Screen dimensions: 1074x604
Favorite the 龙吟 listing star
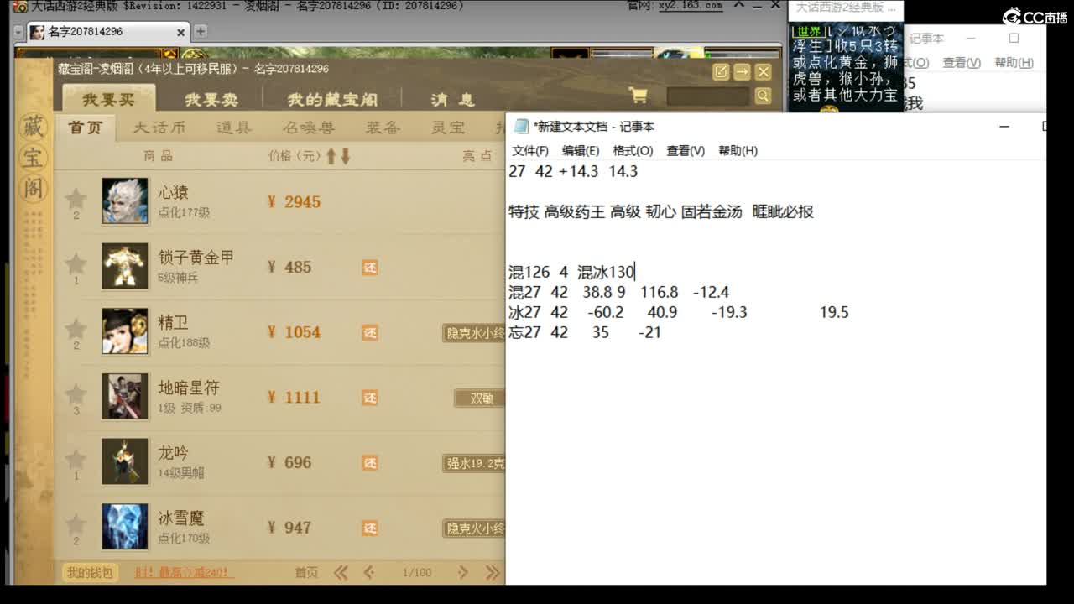coord(76,459)
